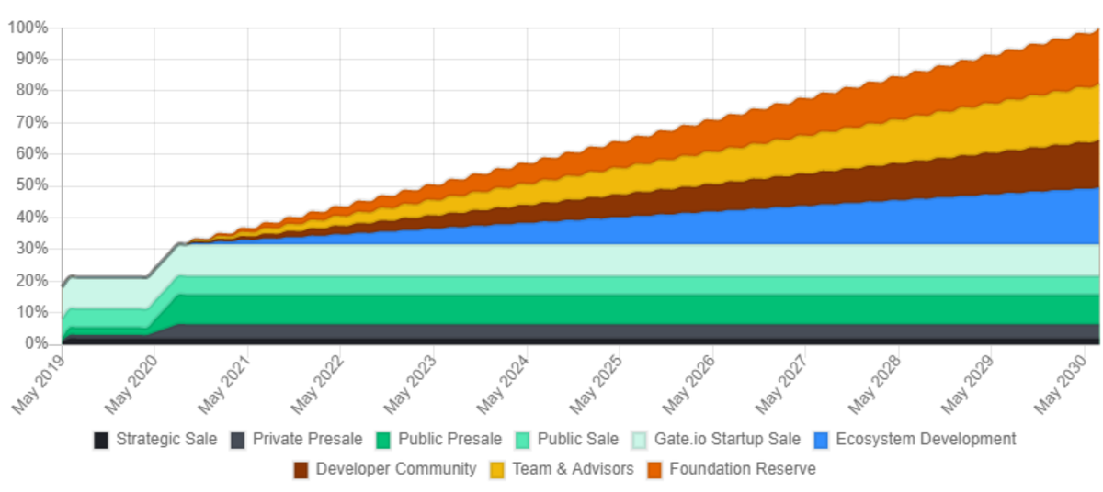Toggle the Public Sale legend label

[578, 440]
